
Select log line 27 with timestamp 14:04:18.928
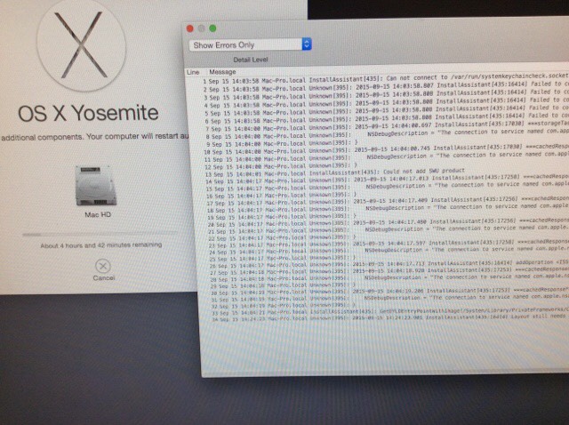click(x=389, y=271)
